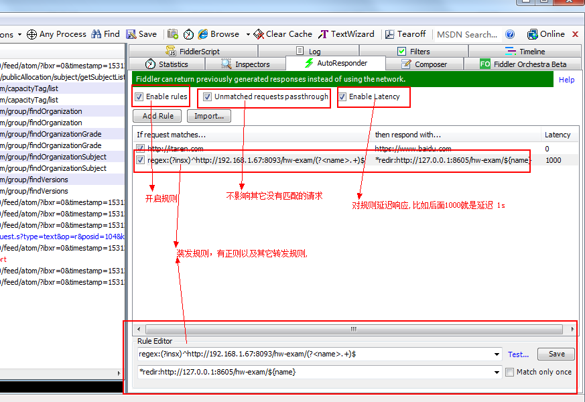Viewport: 585px width, 402px height.
Task: Select the blue type=text&op=r session
Action: click(62, 237)
